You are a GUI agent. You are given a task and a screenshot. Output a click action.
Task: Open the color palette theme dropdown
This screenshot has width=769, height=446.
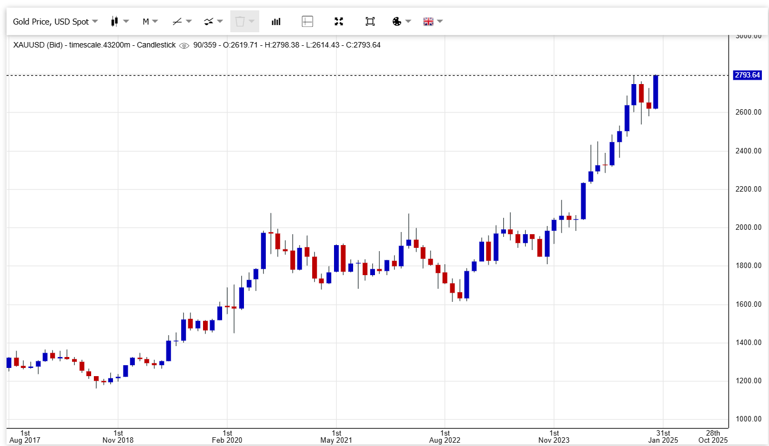(401, 22)
